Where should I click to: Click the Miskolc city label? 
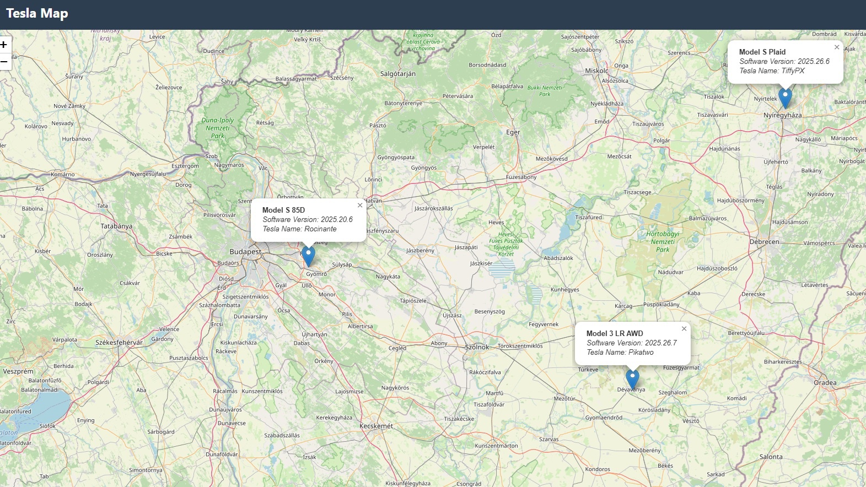pos(597,71)
